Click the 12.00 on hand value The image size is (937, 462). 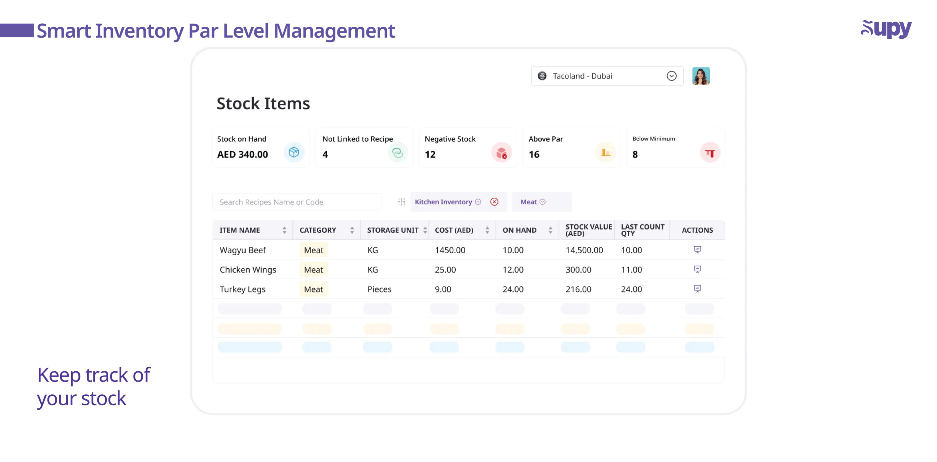tap(513, 270)
